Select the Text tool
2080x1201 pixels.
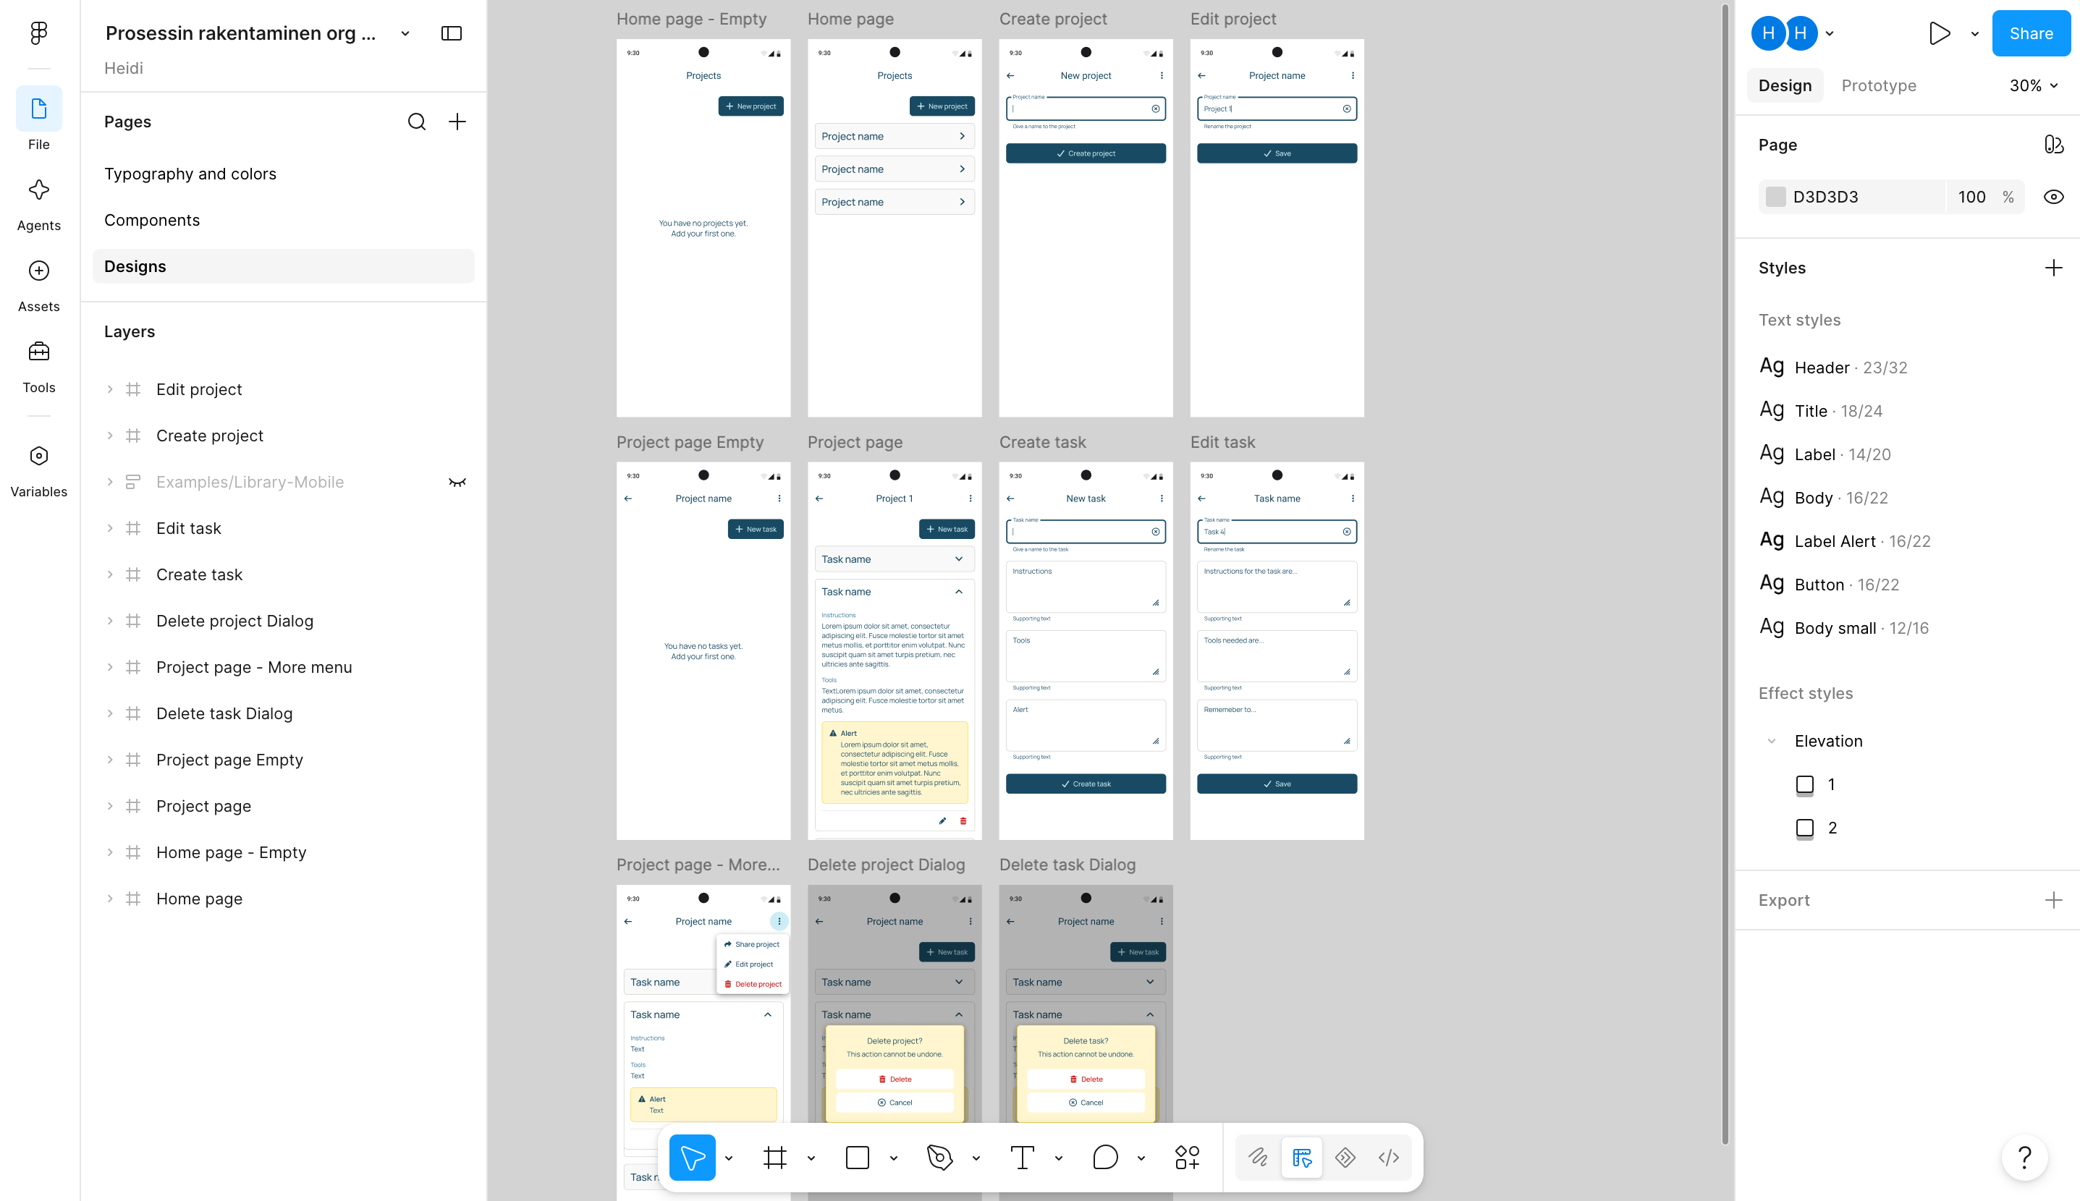coord(1022,1158)
